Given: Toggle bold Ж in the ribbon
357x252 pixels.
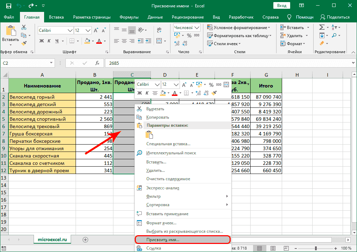Looking at the screenshot, I should click(x=42, y=41).
